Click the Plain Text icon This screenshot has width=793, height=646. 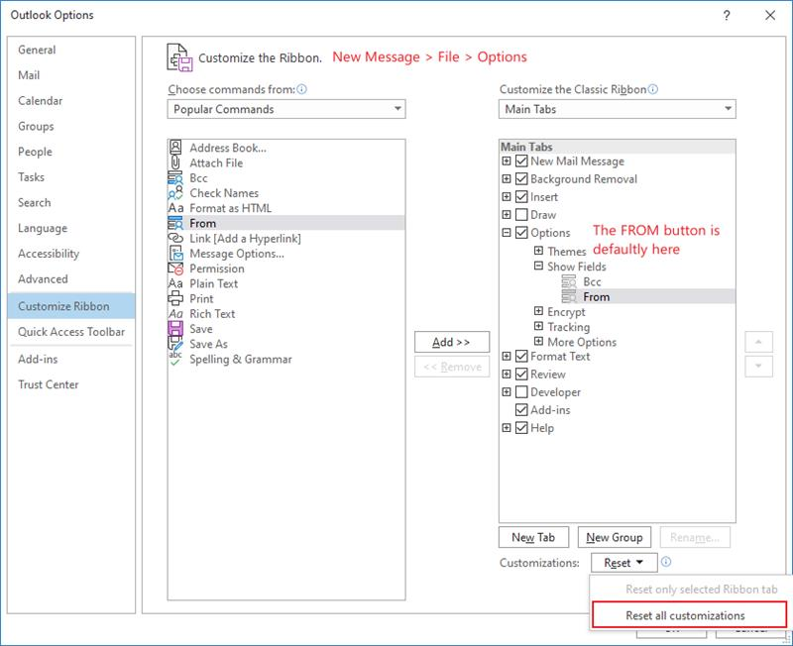coord(175,283)
